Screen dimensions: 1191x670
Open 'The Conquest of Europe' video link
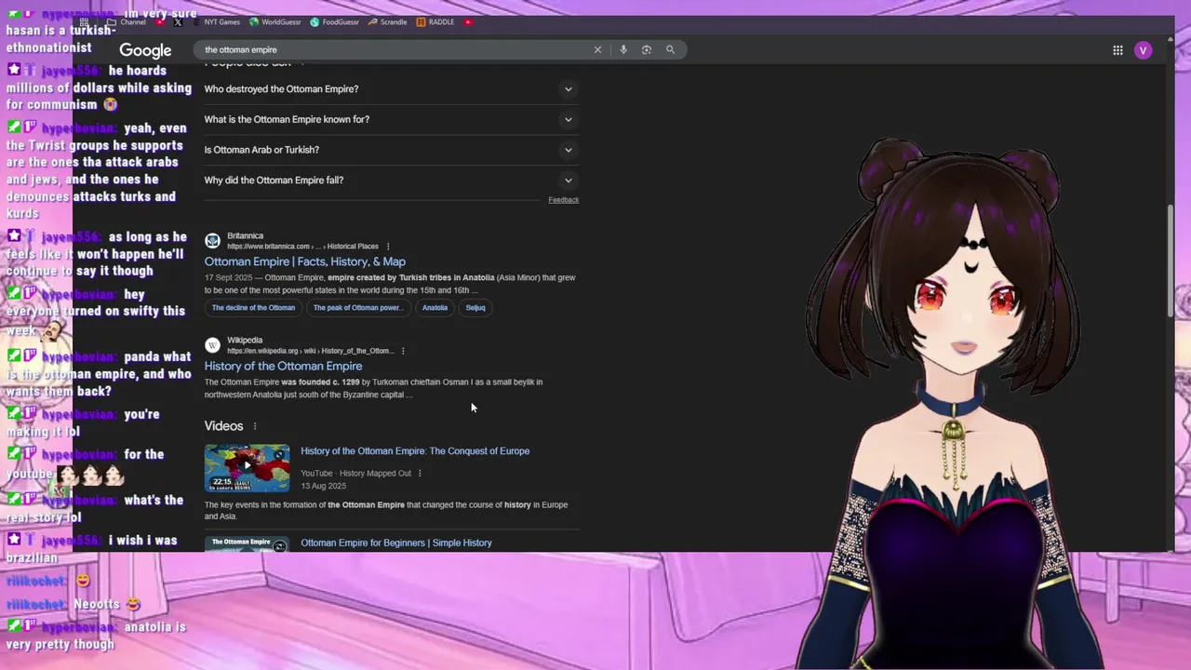tap(415, 451)
